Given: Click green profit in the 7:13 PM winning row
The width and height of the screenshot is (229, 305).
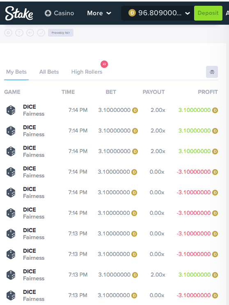Looking at the screenshot, I should 195,275.
